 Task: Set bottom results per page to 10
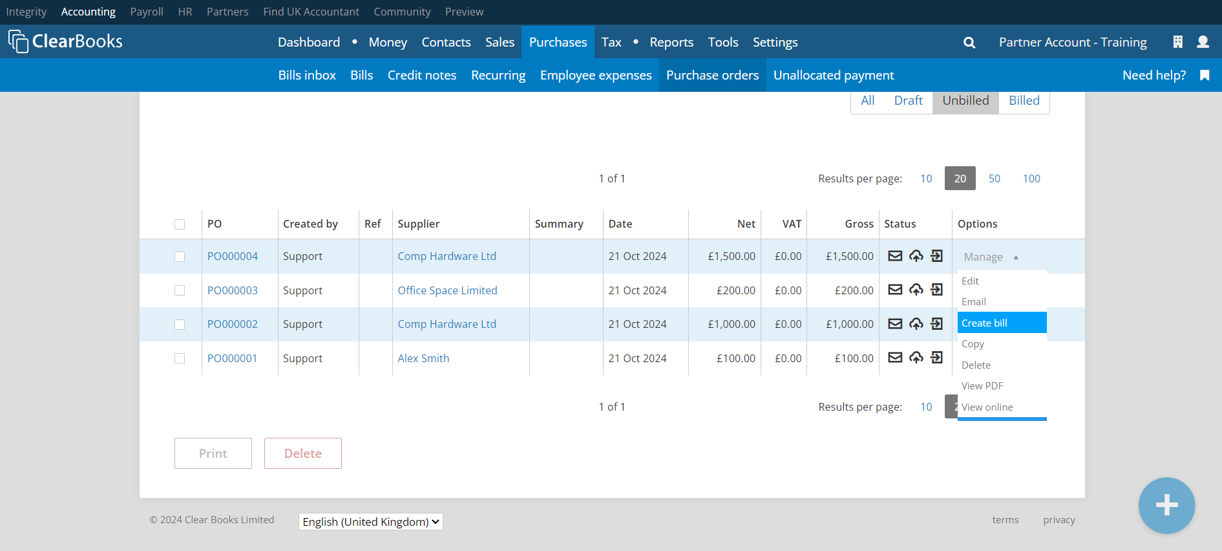click(926, 407)
